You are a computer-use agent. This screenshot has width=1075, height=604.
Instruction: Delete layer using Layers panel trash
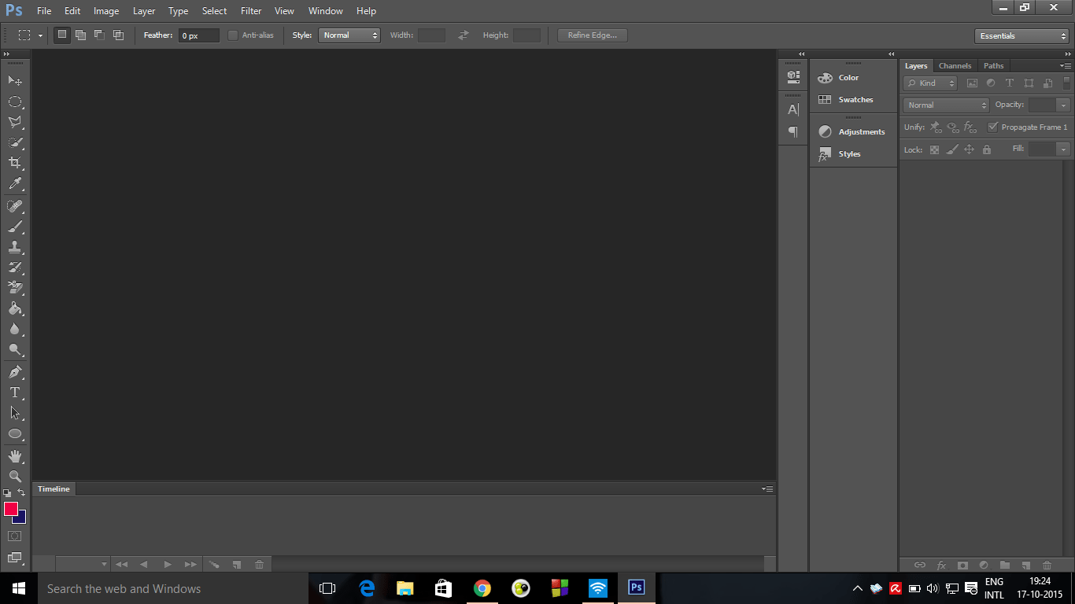tap(1047, 565)
